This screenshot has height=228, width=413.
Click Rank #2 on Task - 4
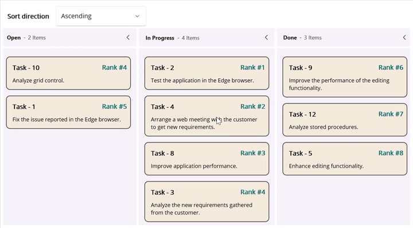tap(252, 106)
